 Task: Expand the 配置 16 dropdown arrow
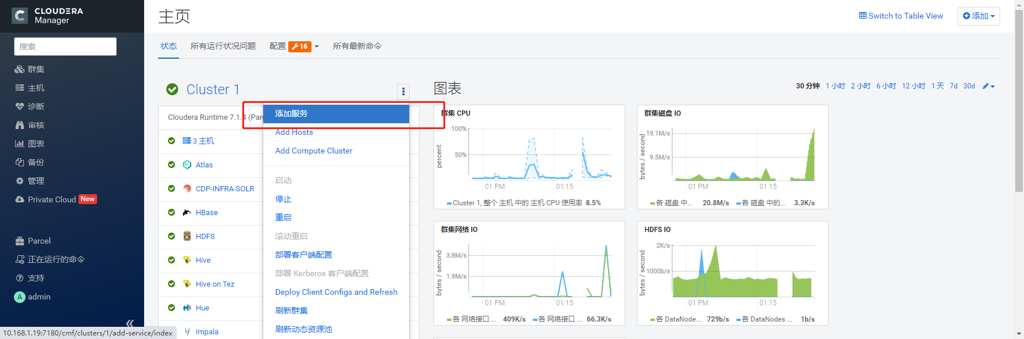click(x=317, y=47)
